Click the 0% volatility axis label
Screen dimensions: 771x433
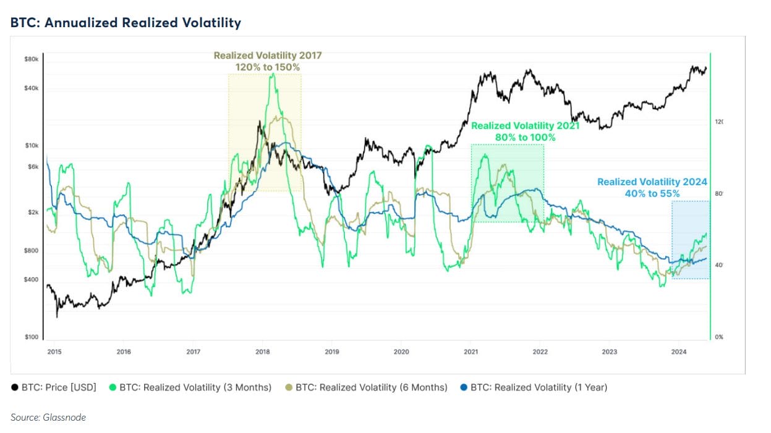coord(719,337)
